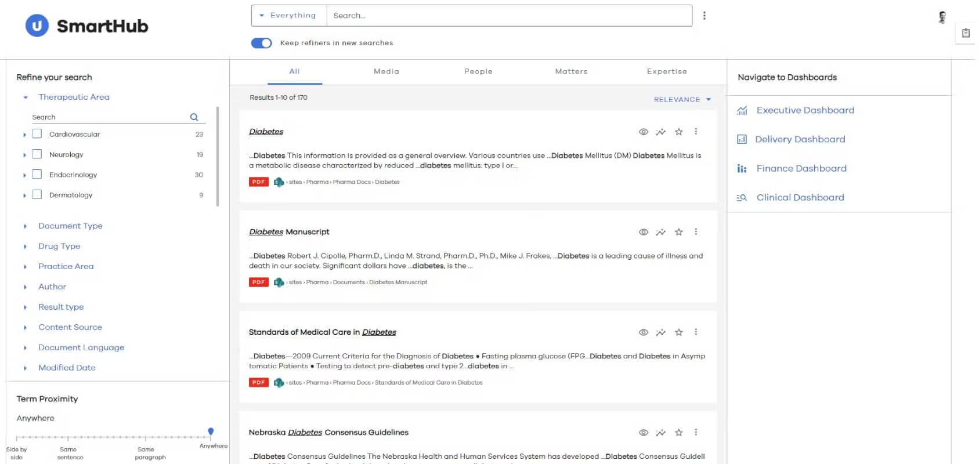Star the Diabetes result as favorite
979x464 pixels.
(x=679, y=132)
